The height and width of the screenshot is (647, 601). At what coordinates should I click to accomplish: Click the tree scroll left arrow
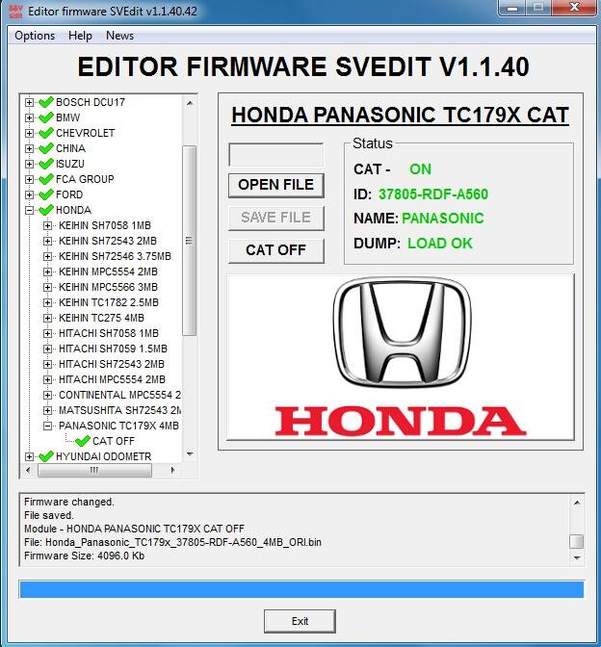tap(28, 470)
